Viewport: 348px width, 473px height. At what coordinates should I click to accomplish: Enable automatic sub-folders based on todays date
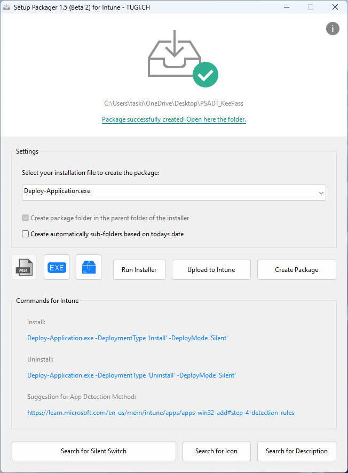26,234
